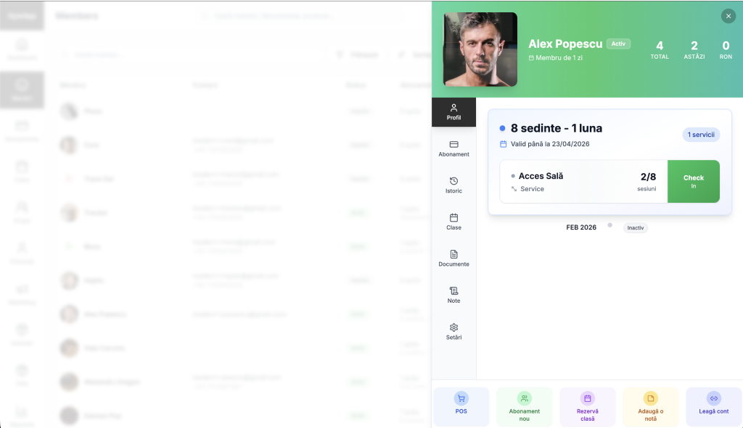Click the blue dot beside 8 sedinte
Viewport: 743px width, 428px height.
pos(501,127)
